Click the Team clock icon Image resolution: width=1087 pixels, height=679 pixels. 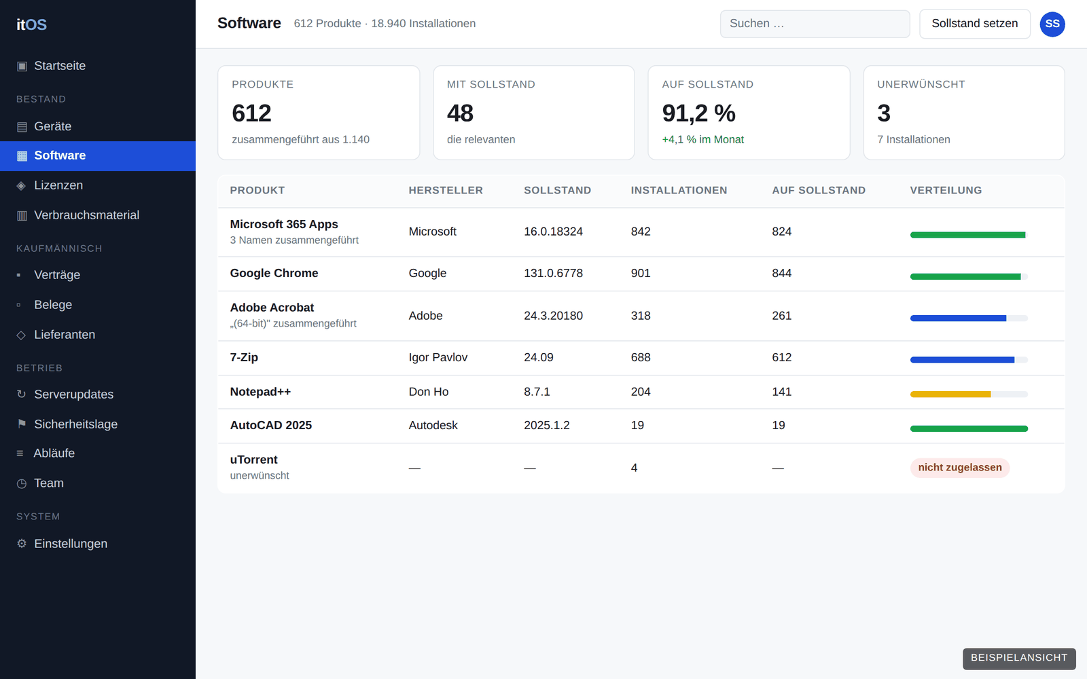click(x=22, y=483)
